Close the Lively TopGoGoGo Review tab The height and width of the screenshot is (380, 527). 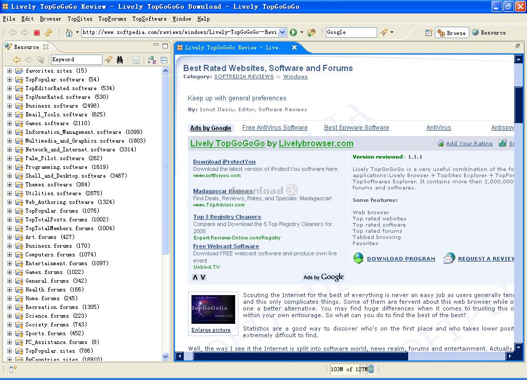[x=294, y=47]
